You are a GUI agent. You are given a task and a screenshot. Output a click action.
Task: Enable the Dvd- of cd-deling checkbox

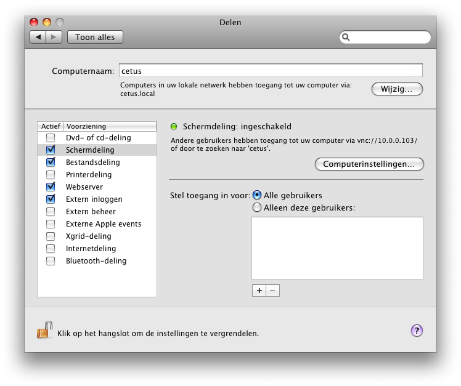[51, 138]
